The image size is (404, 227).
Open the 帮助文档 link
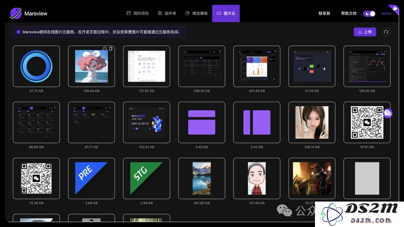pyautogui.click(x=349, y=13)
